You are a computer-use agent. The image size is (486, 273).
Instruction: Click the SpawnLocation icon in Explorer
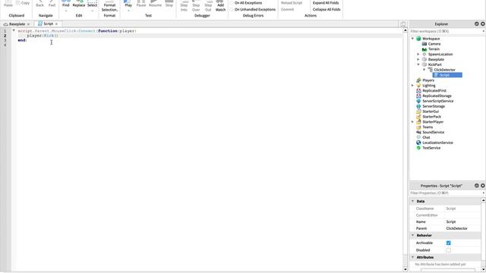tap(424, 54)
